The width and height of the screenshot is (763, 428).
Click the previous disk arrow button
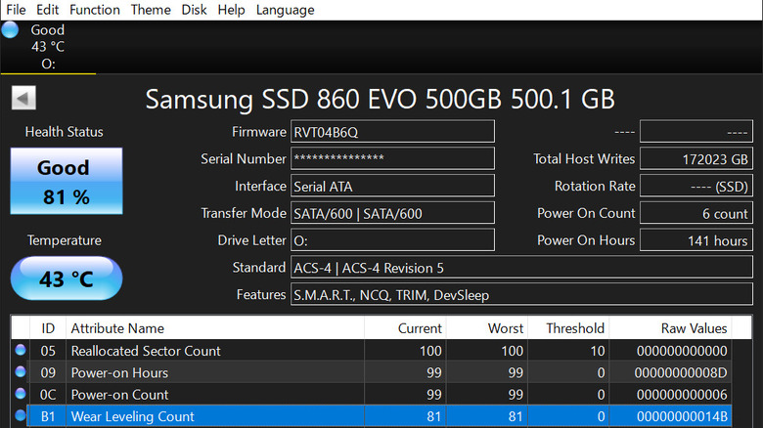point(23,98)
